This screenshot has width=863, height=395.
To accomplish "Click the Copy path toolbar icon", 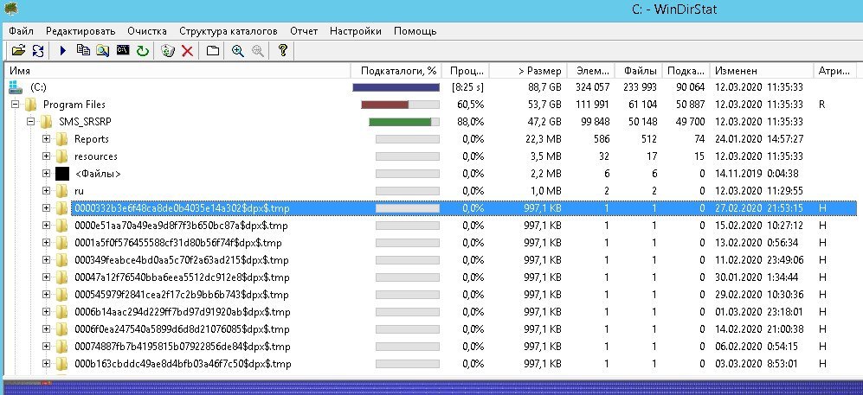I will point(83,50).
